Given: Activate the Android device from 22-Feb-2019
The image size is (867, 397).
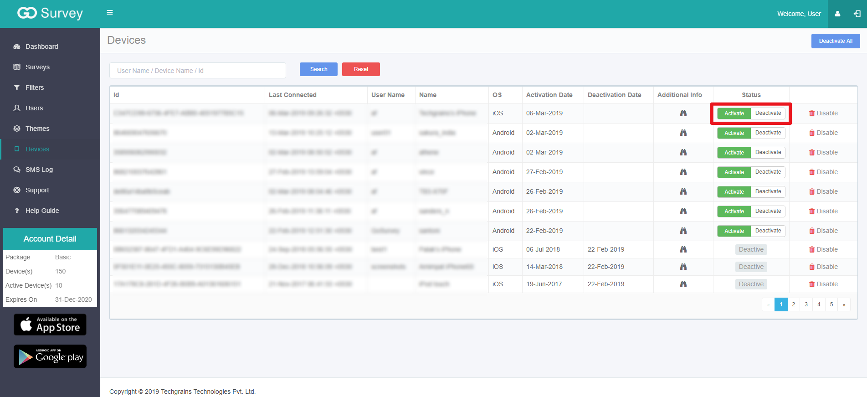Looking at the screenshot, I should point(734,231).
